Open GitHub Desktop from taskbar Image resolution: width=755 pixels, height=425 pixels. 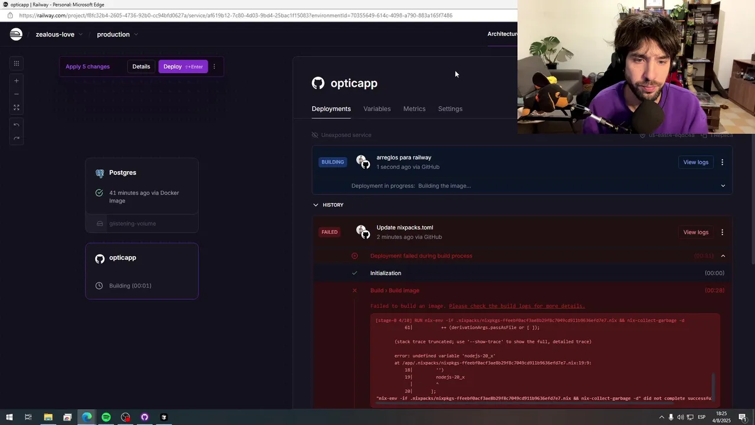[x=145, y=417]
